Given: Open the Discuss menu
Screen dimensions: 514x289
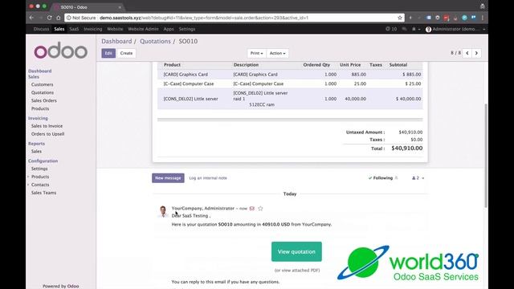Looking at the screenshot, I should [41, 29].
